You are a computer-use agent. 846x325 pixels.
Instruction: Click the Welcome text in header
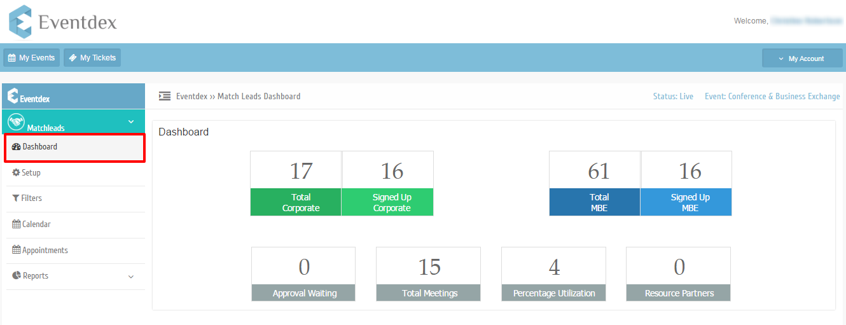751,21
